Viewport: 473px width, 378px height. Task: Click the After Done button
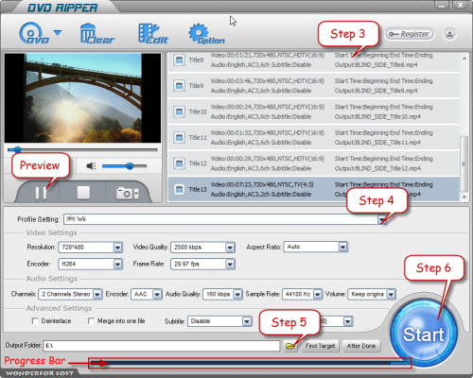[361, 346]
